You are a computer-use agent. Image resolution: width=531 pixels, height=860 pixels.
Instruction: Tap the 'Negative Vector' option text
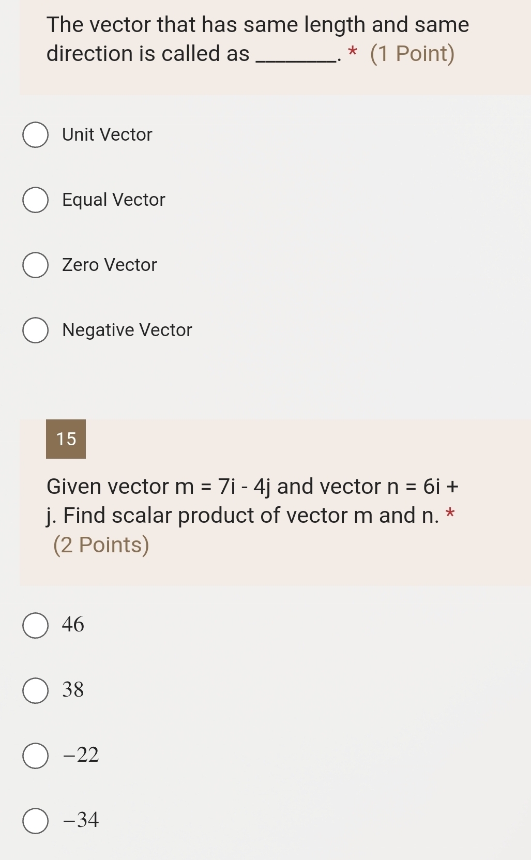pyautogui.click(x=127, y=330)
